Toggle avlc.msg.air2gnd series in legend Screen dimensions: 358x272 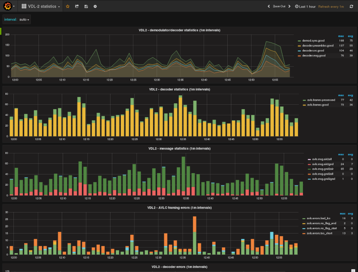click(x=323, y=164)
